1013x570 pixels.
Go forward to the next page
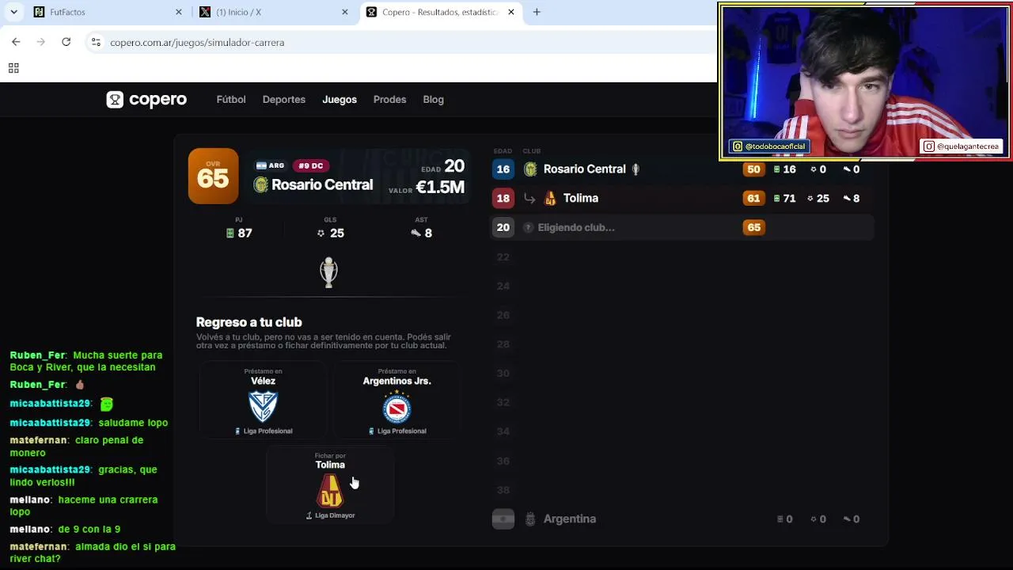coord(41,42)
